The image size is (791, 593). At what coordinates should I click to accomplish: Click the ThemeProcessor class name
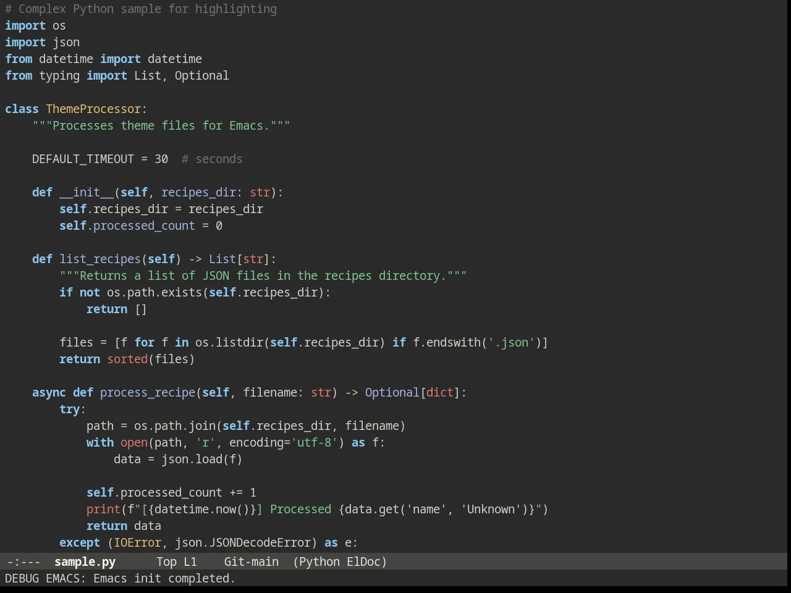[x=93, y=109]
